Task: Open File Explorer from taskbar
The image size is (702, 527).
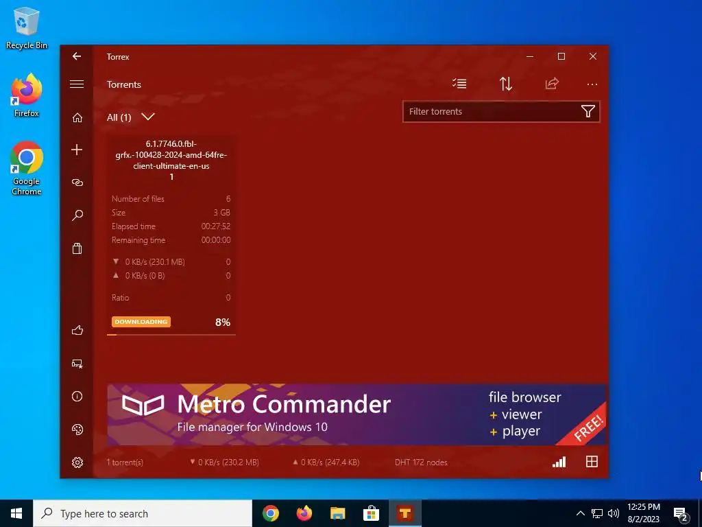Action: click(337, 513)
